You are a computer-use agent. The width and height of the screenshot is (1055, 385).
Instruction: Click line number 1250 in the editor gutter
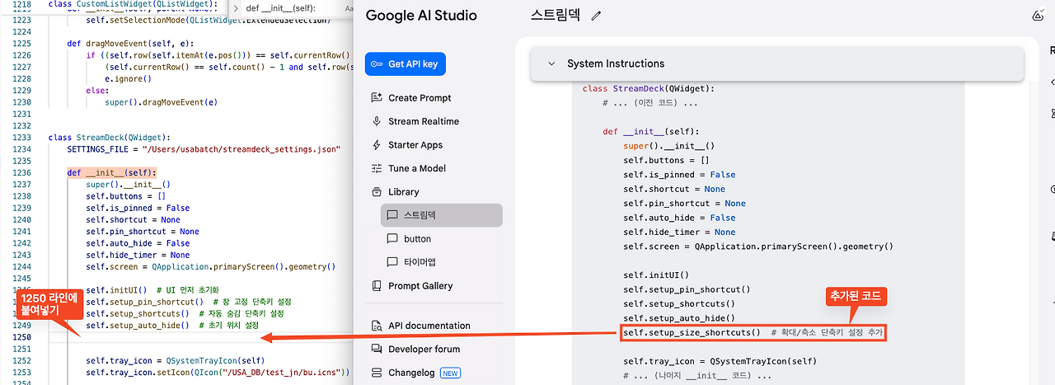coord(21,338)
